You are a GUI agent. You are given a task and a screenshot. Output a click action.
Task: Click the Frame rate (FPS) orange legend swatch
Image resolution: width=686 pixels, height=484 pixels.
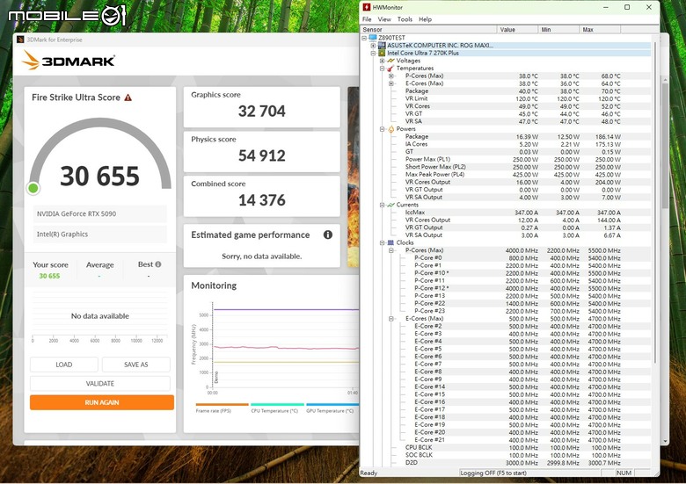point(222,404)
